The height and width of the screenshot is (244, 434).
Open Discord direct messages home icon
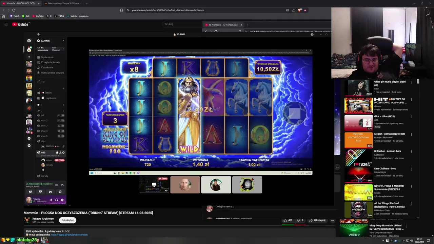coord(29,41)
